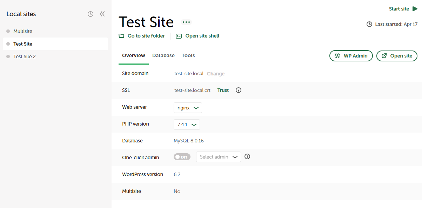Click the One-click admin row label
422x208 pixels.
[141, 157]
